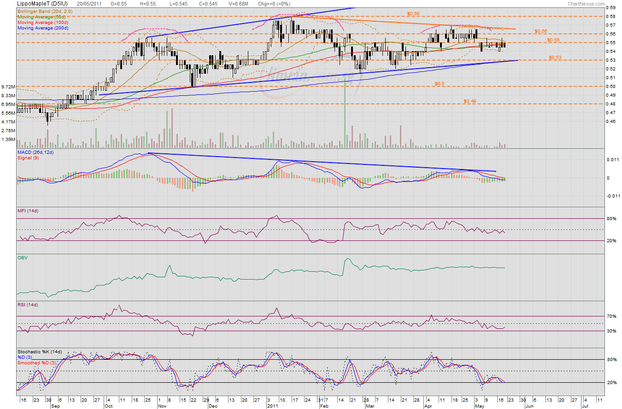Select the MACD (26d,12d) indicator label
Image resolution: width=622 pixels, height=409 pixels.
(35, 152)
